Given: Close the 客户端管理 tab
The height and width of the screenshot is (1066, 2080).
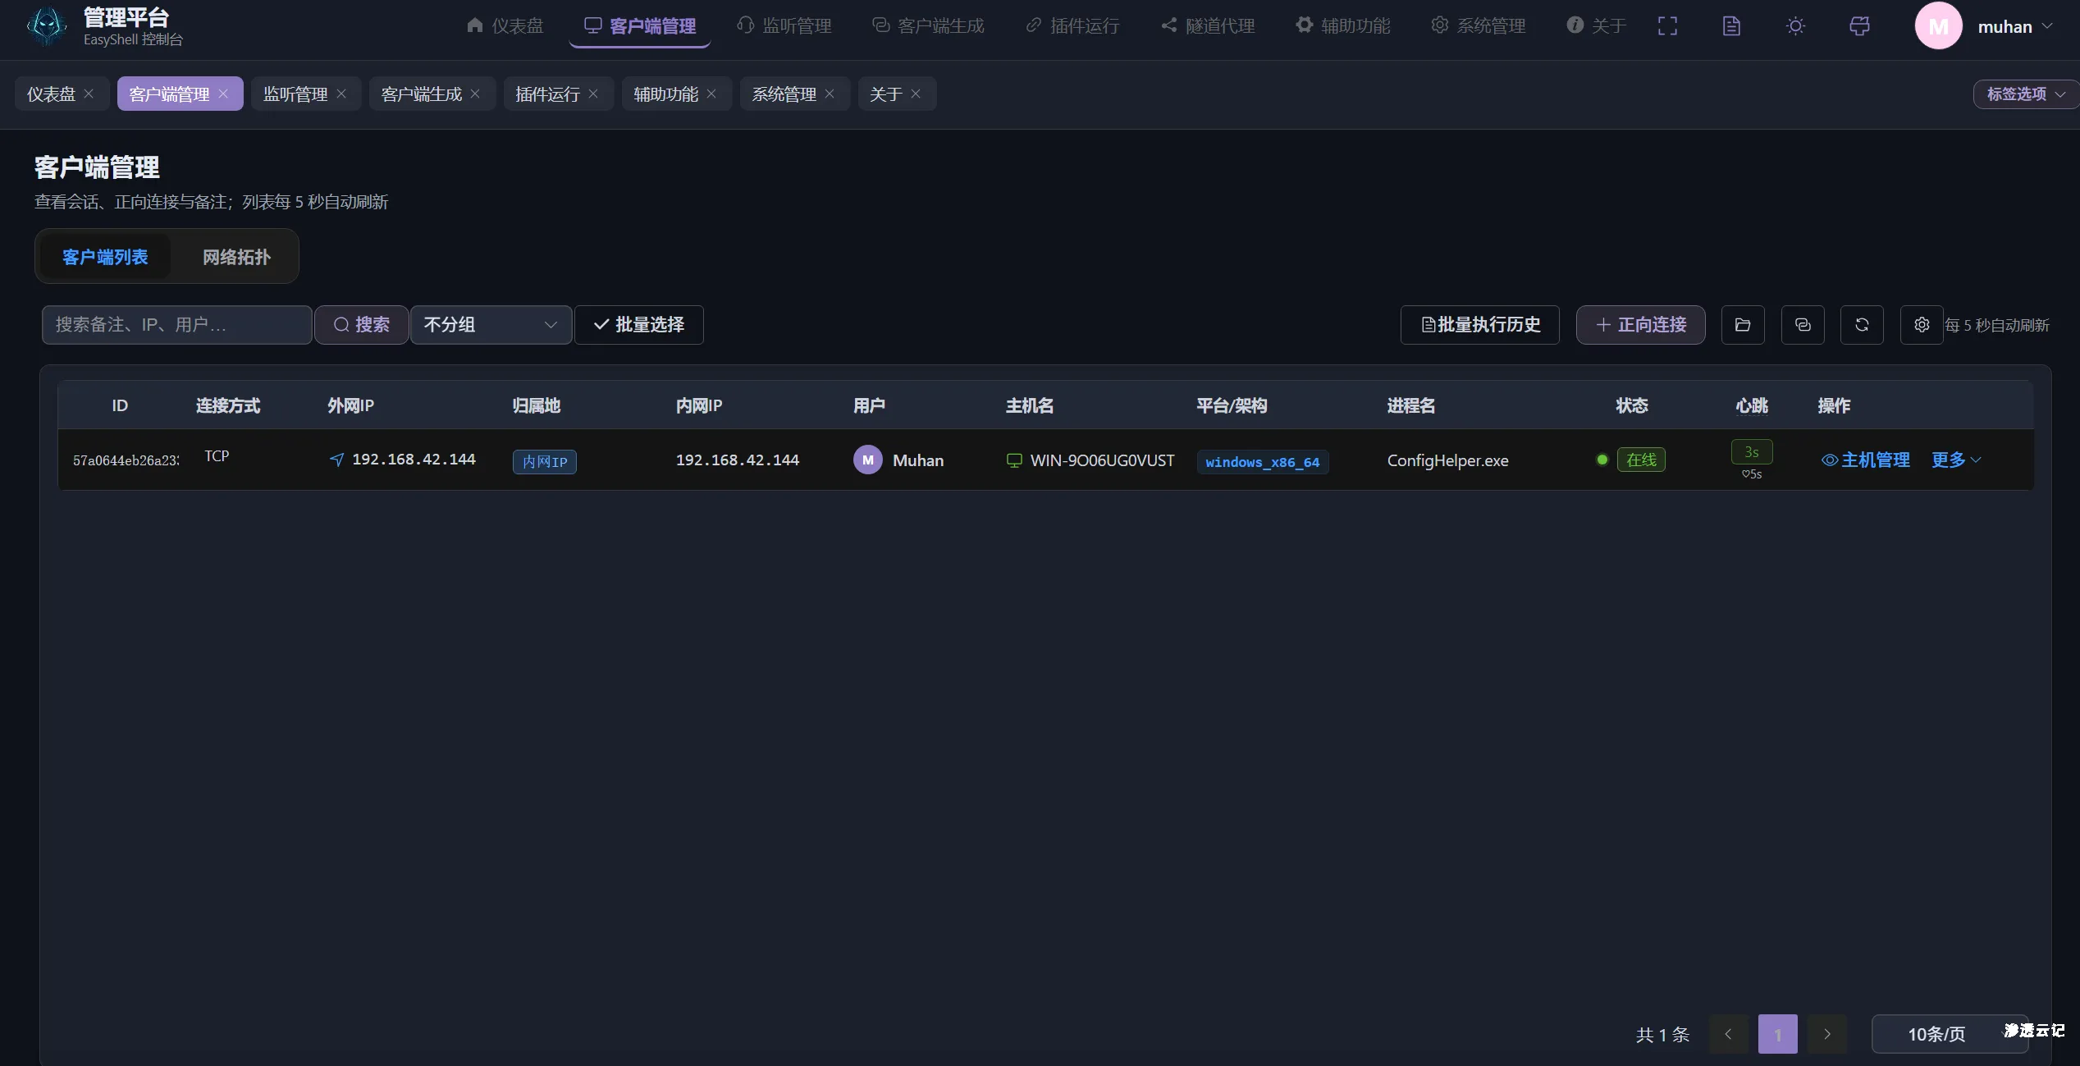Looking at the screenshot, I should [223, 94].
